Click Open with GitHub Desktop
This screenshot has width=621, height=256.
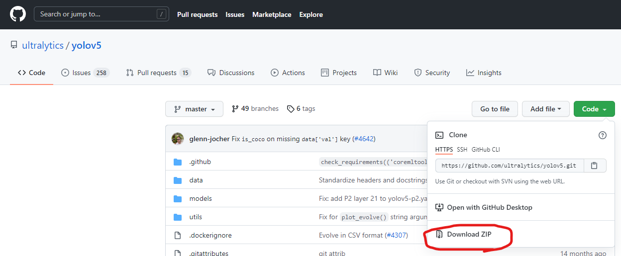point(521,207)
